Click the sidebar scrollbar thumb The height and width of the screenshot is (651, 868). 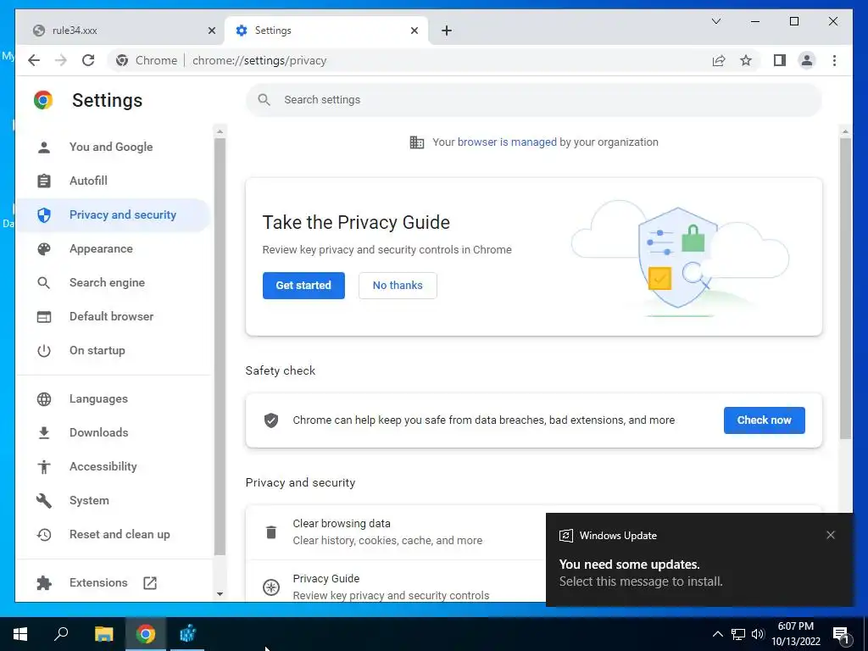pyautogui.click(x=220, y=347)
